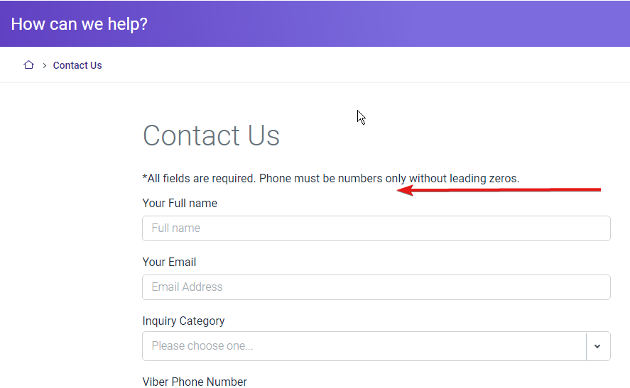Click the "How can we help?" header title
Image resolution: width=630 pixels, height=388 pixels.
(79, 24)
